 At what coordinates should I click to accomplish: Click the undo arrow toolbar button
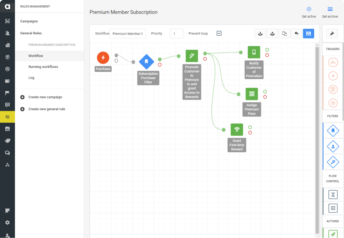[296, 34]
